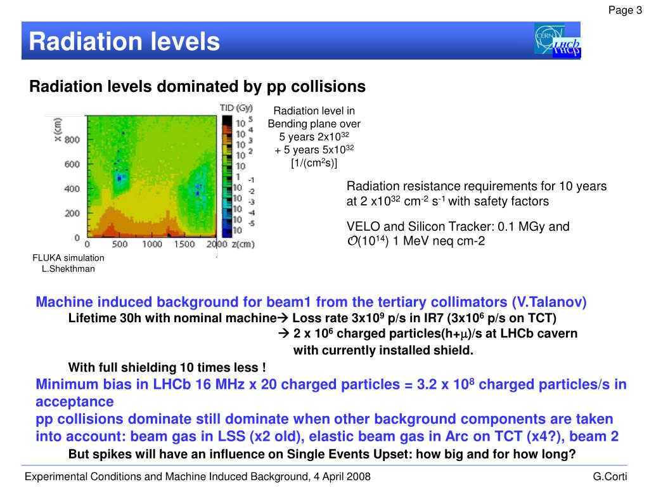Click the "1000" tick on z axis

pyautogui.click(x=152, y=244)
